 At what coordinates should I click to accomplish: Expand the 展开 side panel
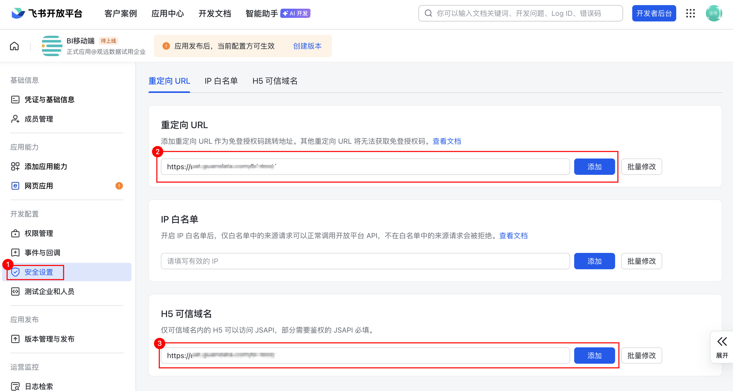721,347
